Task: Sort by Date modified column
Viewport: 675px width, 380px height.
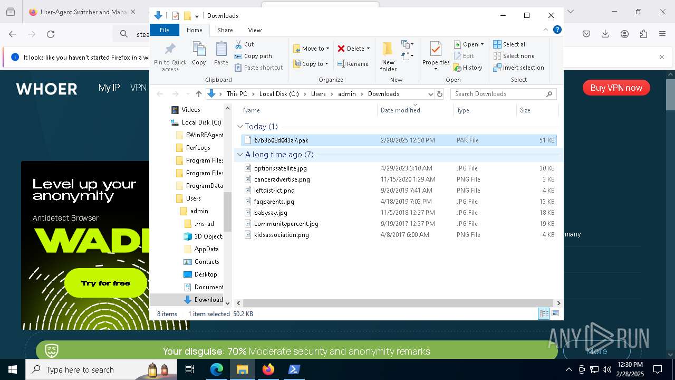Action: 415,110
